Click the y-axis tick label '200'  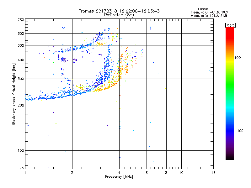[x=21, y=105]
